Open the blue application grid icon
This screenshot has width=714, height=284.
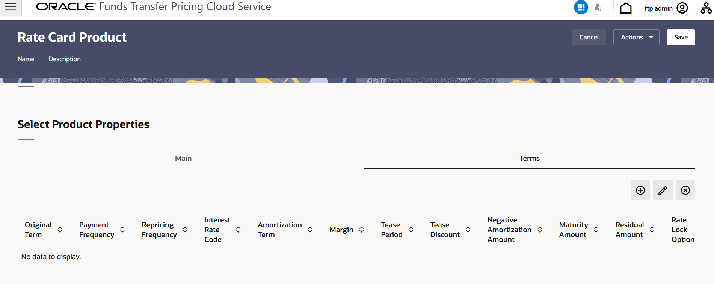tap(581, 7)
